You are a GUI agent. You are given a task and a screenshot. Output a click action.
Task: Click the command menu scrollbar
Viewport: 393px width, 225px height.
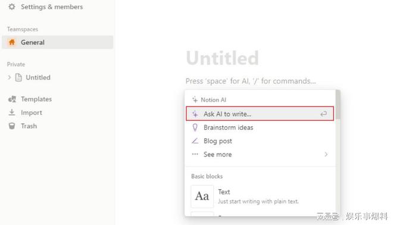[338, 105]
